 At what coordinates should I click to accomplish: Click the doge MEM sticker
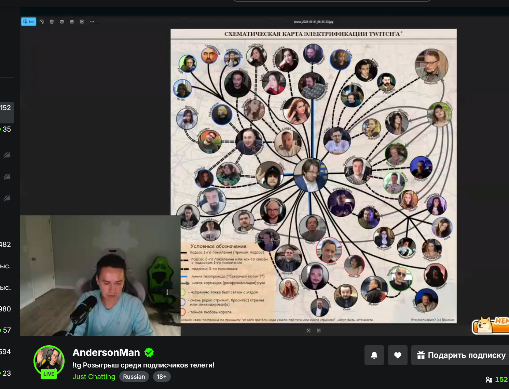(x=491, y=325)
